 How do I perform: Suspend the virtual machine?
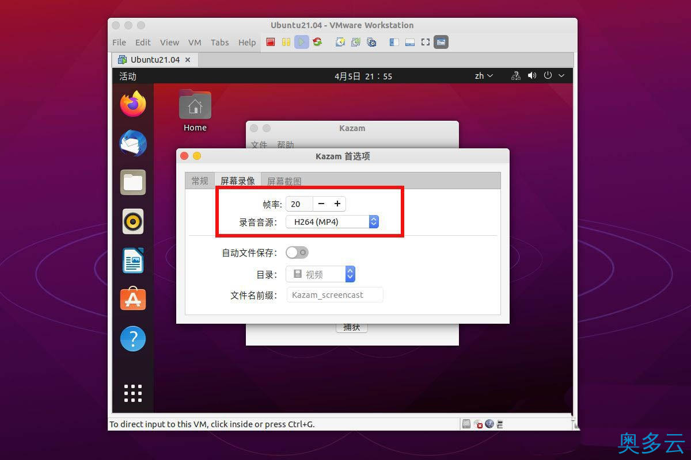click(286, 41)
